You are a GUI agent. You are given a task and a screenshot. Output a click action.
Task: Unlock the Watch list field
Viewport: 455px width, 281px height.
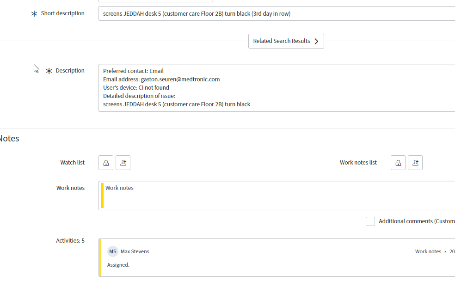tap(106, 163)
